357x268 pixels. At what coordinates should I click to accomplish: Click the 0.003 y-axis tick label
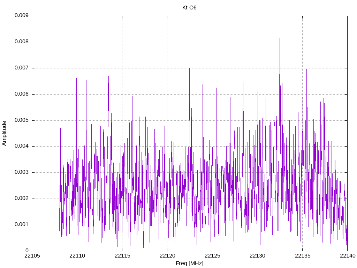coord(22,172)
